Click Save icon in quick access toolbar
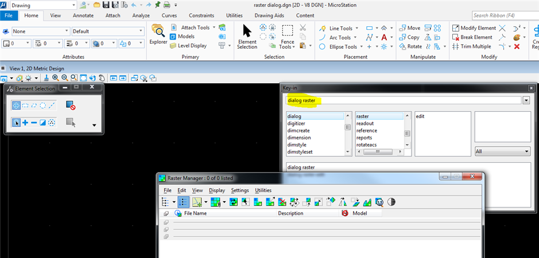Image resolution: width=539 pixels, height=258 pixels. click(106, 5)
